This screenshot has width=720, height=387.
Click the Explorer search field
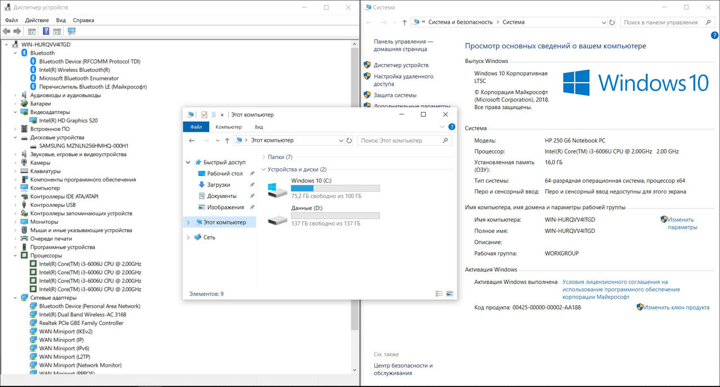tap(399, 141)
